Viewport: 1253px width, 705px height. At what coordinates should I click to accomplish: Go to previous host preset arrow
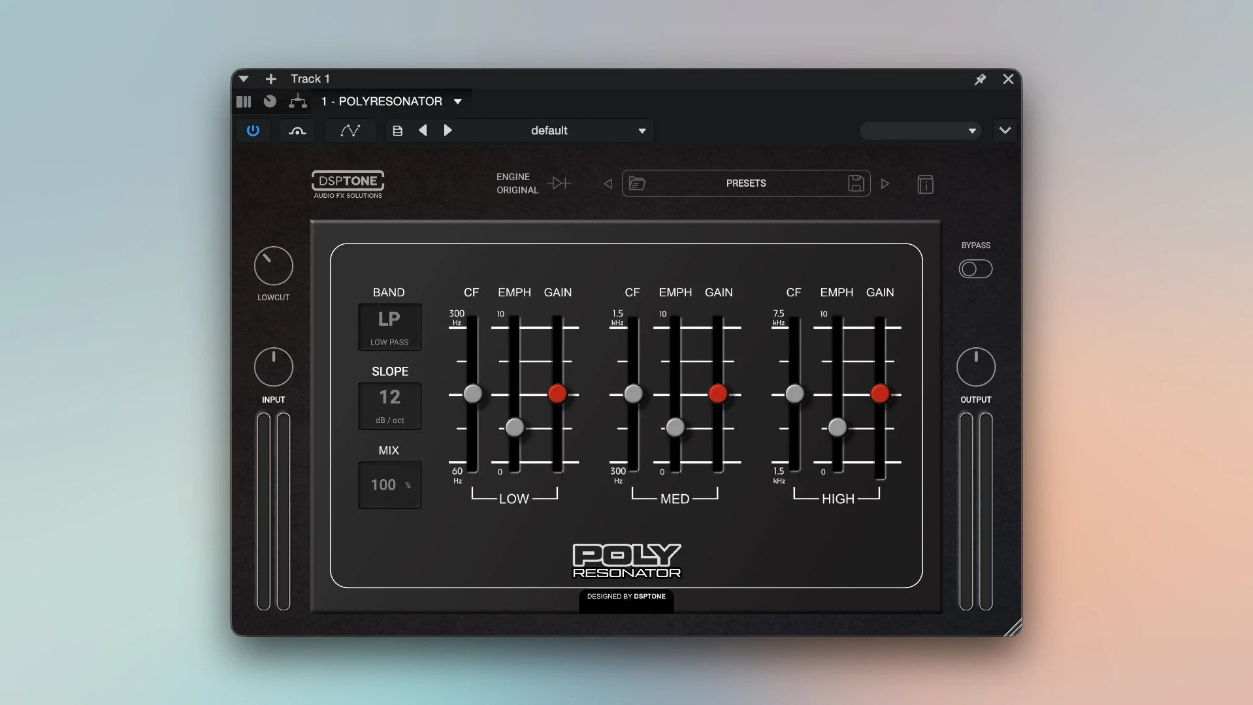coord(423,131)
